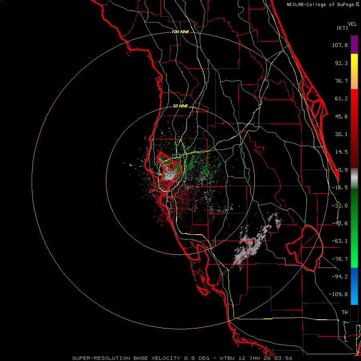Pick the gray near-zero segment of the scale
Viewport: 361px width, 361px height.
click(354, 178)
